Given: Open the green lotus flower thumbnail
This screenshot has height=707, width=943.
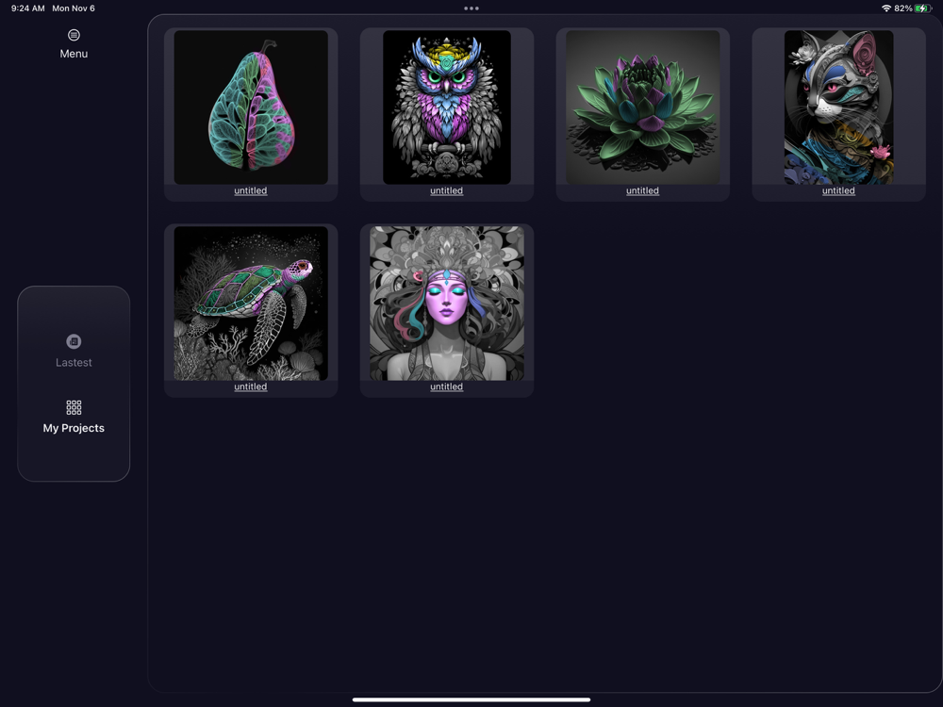Looking at the screenshot, I should (x=642, y=107).
